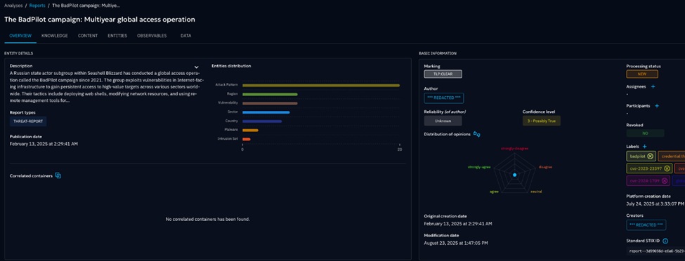Screen dimensions: 685x261
Task: Open the Observables tab
Action: click(x=152, y=36)
